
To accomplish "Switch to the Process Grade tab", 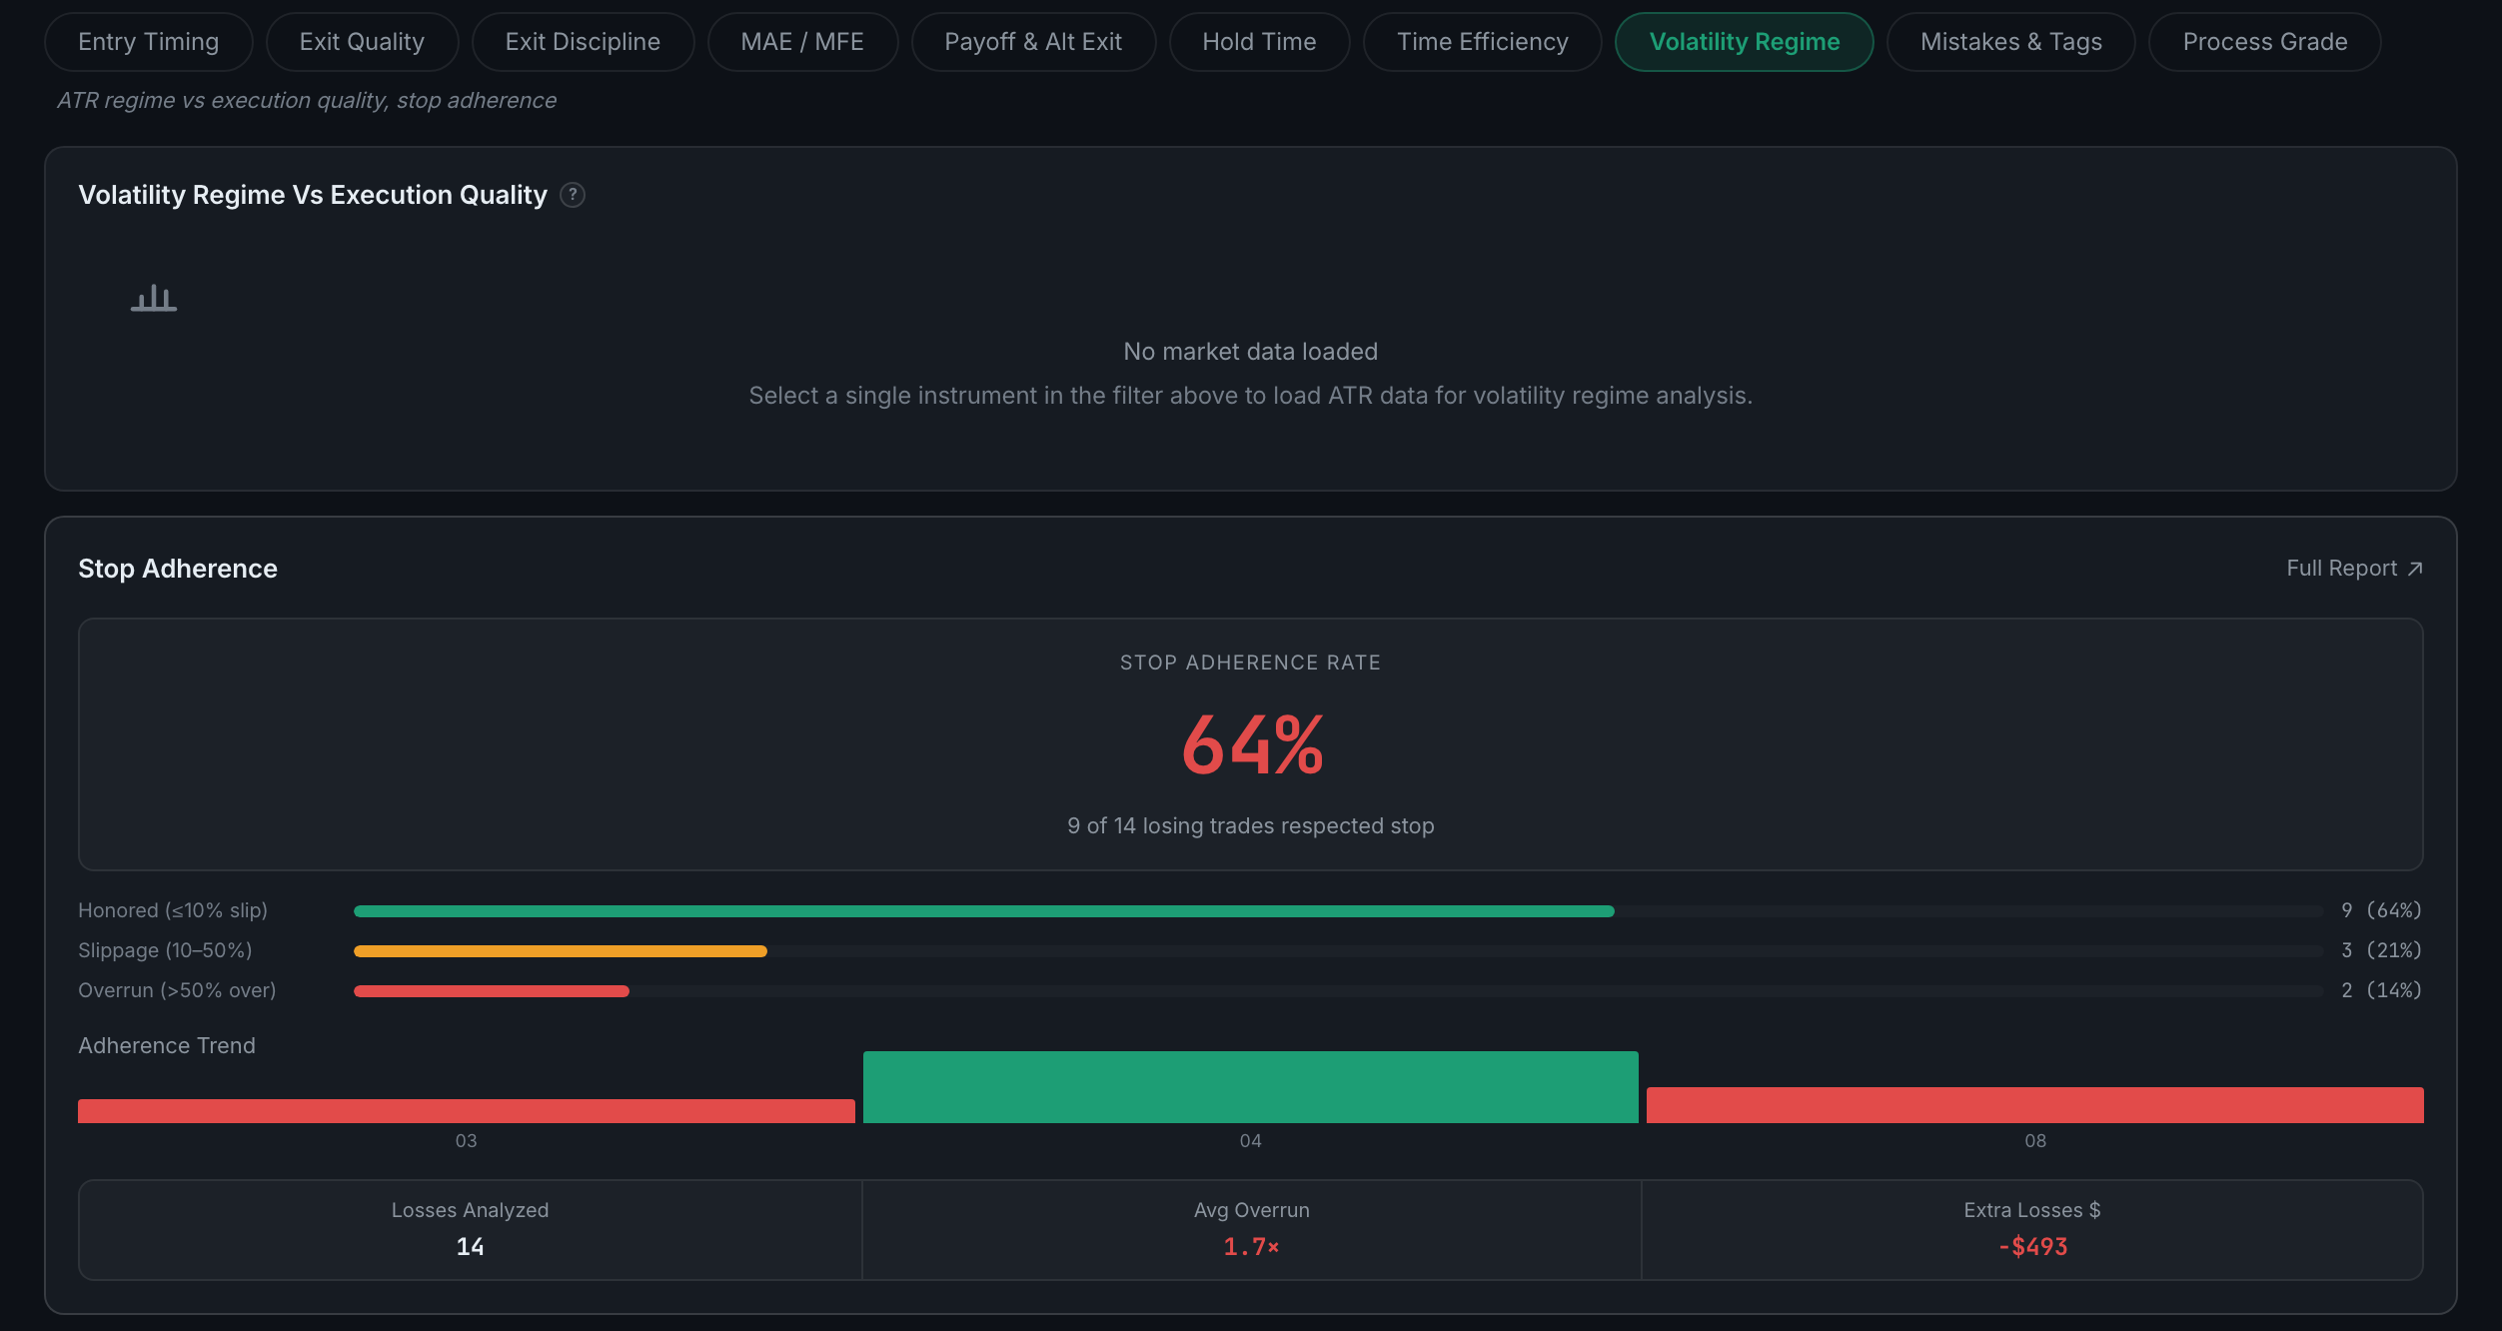I will (x=2265, y=42).
